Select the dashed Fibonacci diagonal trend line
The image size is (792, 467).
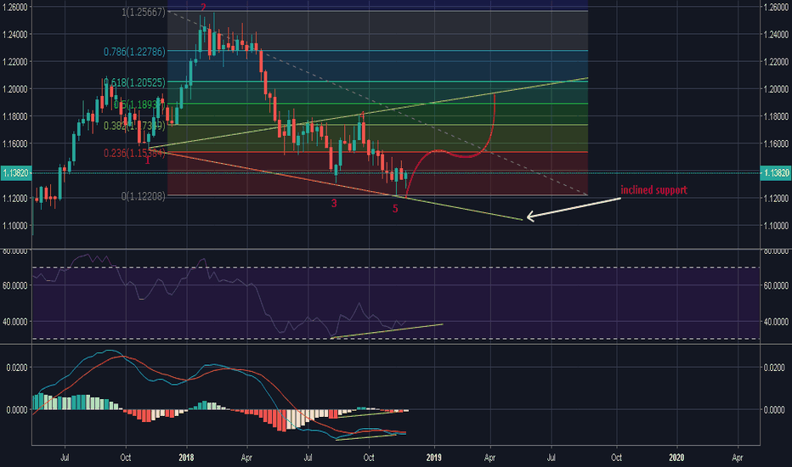(x=379, y=103)
